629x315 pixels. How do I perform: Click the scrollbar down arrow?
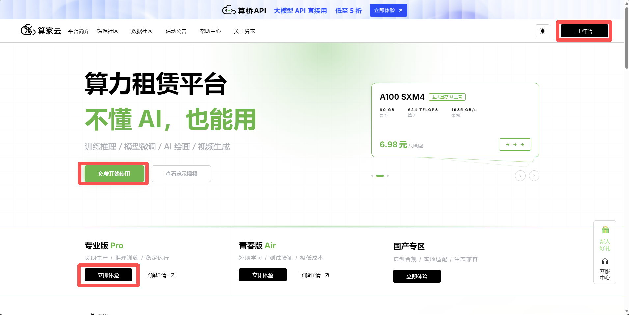(627, 311)
